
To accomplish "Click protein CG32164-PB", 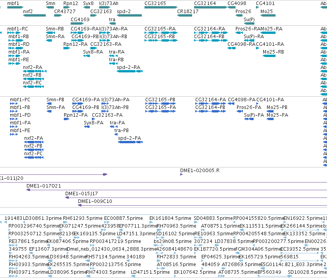I will [210, 107].
